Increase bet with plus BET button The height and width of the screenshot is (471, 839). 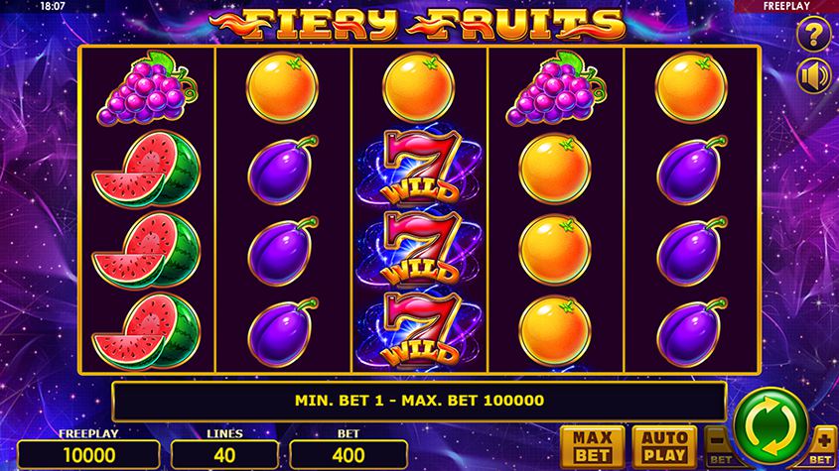(x=823, y=446)
